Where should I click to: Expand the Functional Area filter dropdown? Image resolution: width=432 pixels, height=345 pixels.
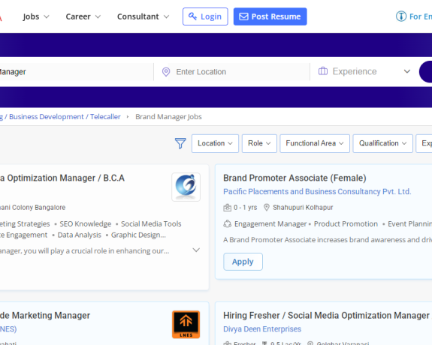tap(315, 143)
